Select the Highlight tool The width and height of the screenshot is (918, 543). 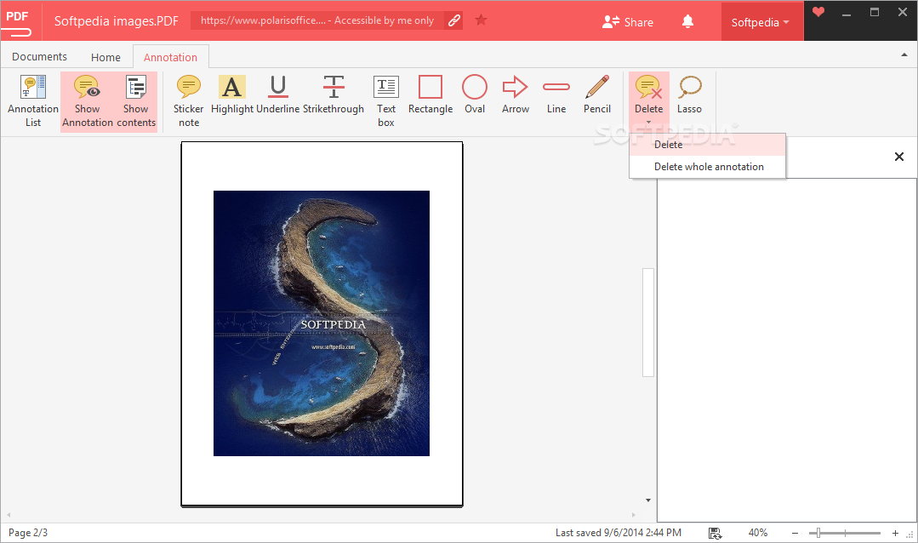(232, 94)
